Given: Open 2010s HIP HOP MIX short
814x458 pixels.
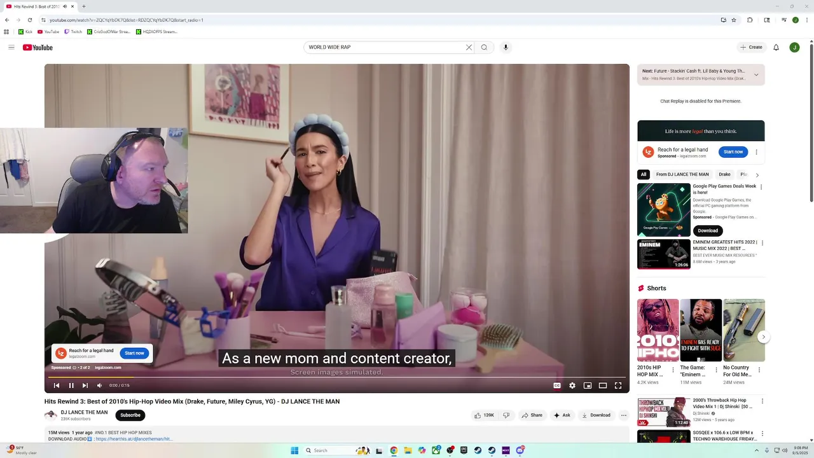Looking at the screenshot, I should coord(658,330).
